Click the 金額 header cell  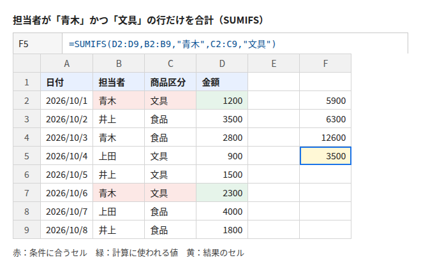click(222, 82)
